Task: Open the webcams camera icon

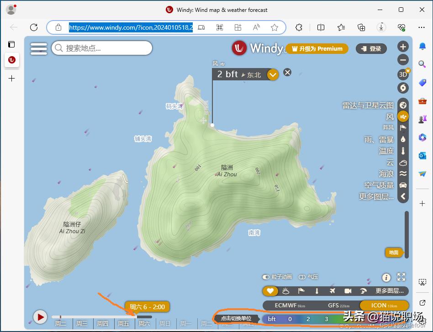Action: click(x=348, y=291)
